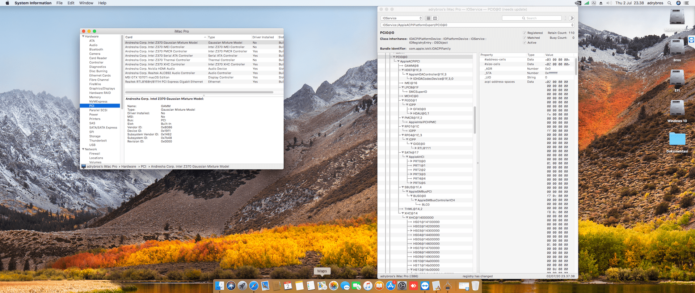695x293 pixels.
Task: Open iTunes in the Dock
Action: [x=368, y=286]
